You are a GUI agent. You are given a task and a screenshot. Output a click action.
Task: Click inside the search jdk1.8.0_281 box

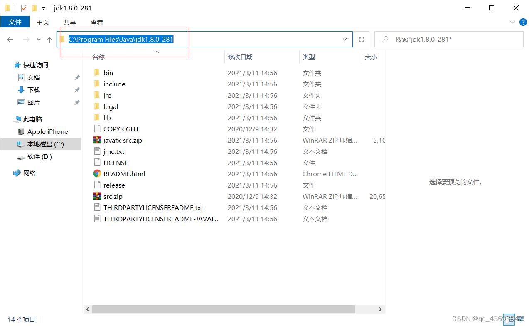coord(449,39)
